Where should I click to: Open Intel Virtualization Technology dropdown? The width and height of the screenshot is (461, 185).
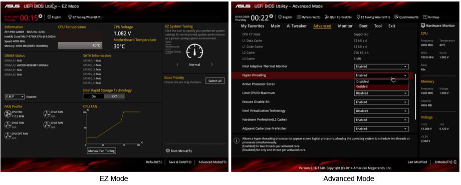[381, 111]
